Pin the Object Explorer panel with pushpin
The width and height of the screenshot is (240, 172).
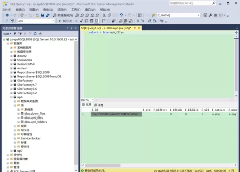pos(72,28)
